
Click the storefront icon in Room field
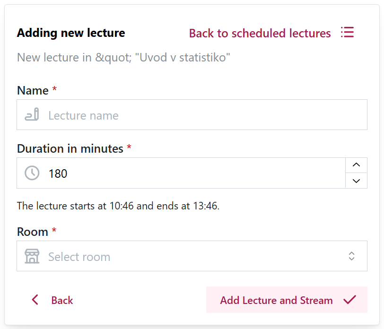tap(32, 256)
